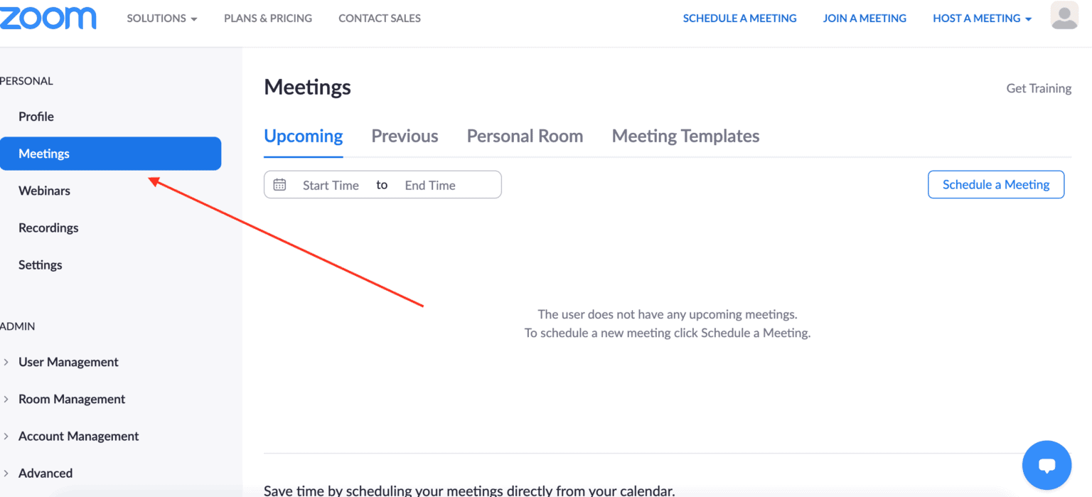The image size is (1092, 497).
Task: Open the chat support bubble
Action: click(1046, 465)
